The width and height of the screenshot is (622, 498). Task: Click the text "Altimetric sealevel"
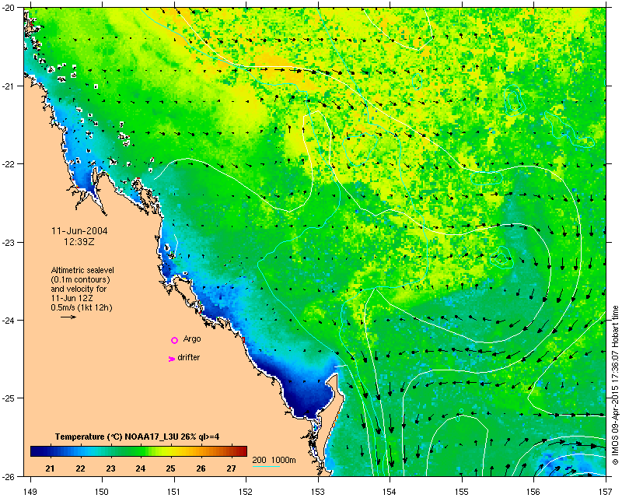click(x=82, y=271)
